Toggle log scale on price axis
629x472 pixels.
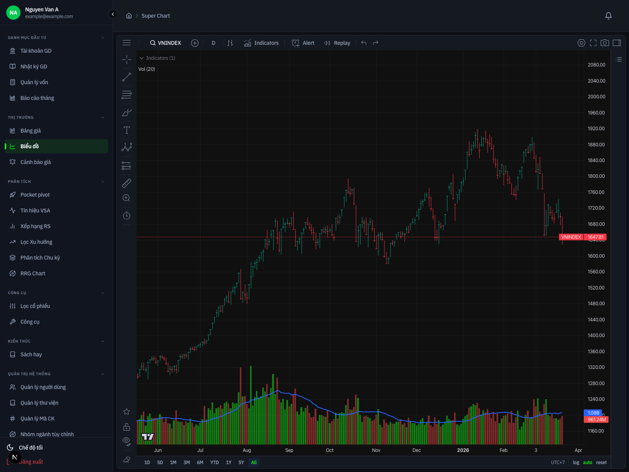tap(576, 463)
